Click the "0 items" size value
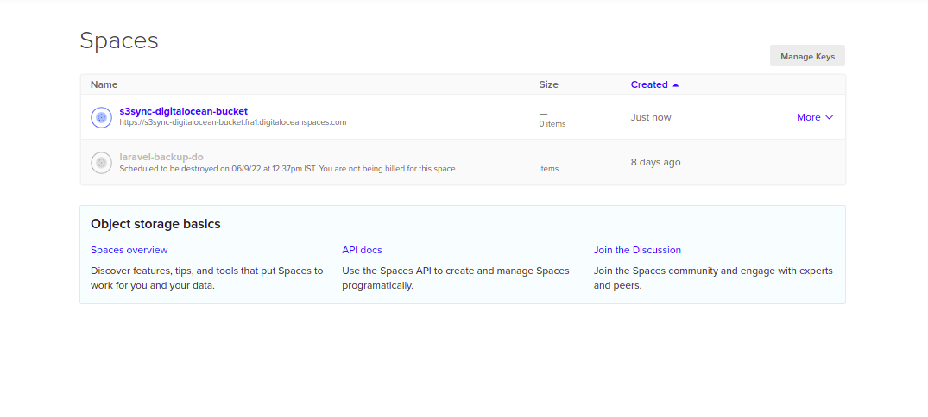 click(x=552, y=124)
